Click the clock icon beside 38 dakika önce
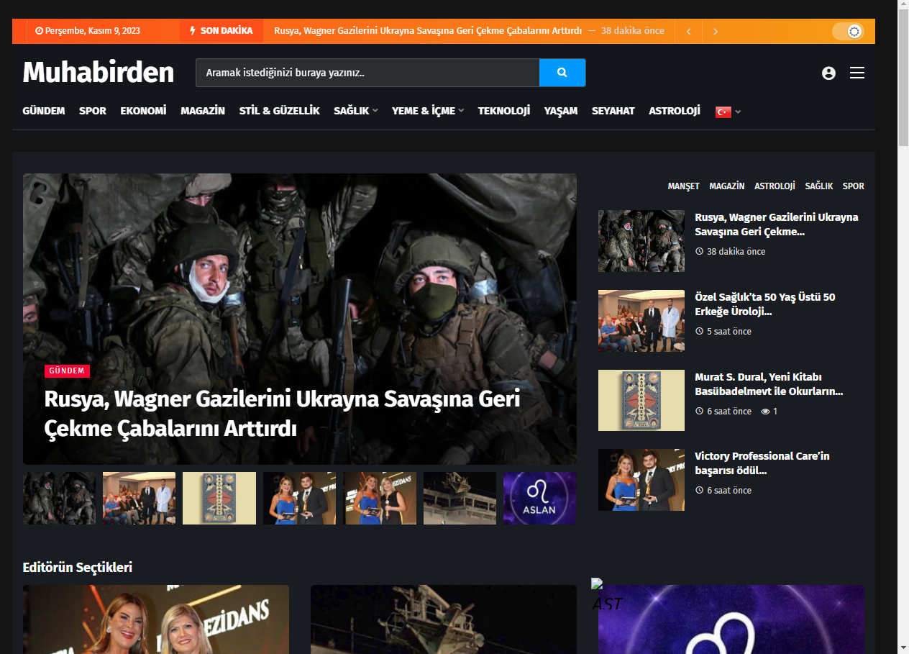The height and width of the screenshot is (654, 909). (699, 252)
